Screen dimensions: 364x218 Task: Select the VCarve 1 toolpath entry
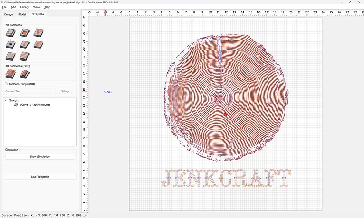(x=35, y=105)
